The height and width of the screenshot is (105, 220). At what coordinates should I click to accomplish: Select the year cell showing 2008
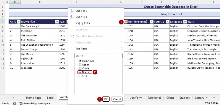[63, 26]
